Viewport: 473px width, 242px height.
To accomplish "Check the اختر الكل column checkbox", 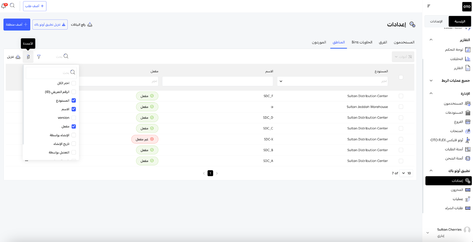I will (x=74, y=83).
